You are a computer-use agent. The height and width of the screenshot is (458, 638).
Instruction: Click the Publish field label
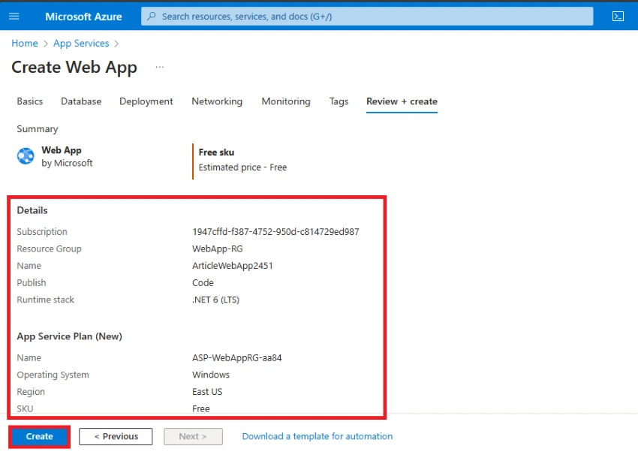pos(32,282)
